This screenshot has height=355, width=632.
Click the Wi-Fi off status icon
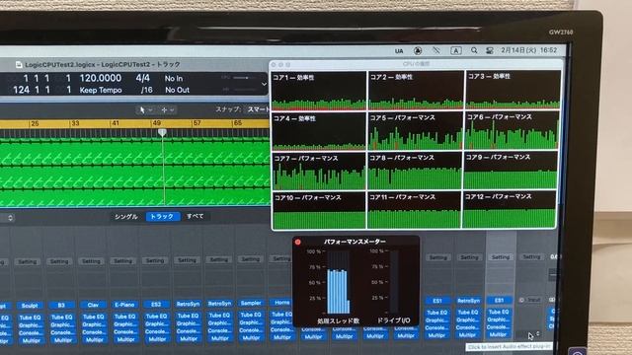(x=436, y=50)
